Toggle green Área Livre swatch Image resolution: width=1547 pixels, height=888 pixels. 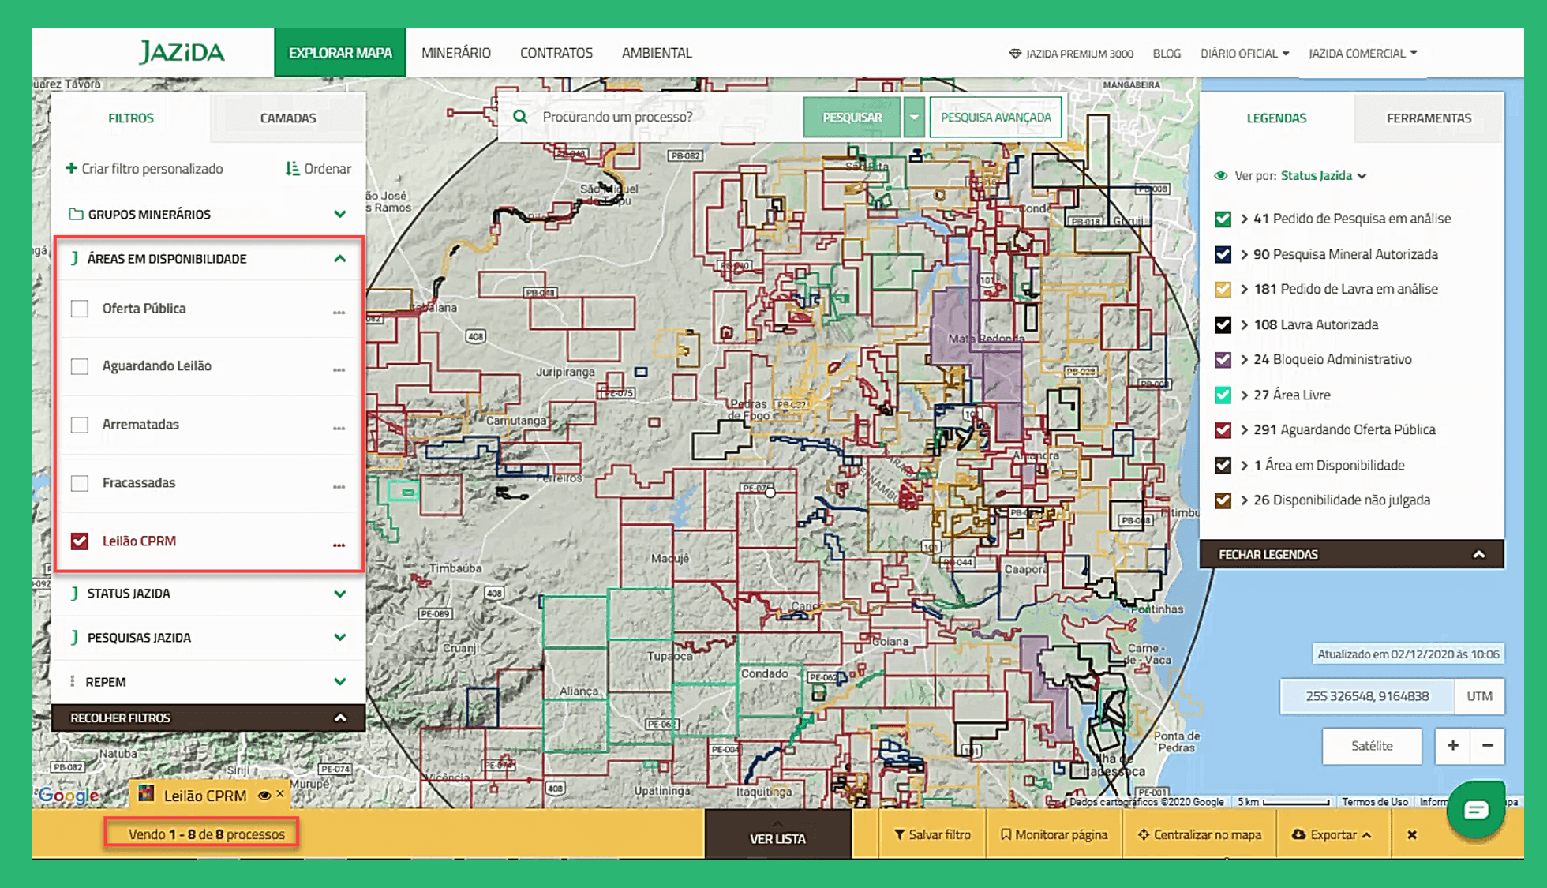[x=1223, y=395]
